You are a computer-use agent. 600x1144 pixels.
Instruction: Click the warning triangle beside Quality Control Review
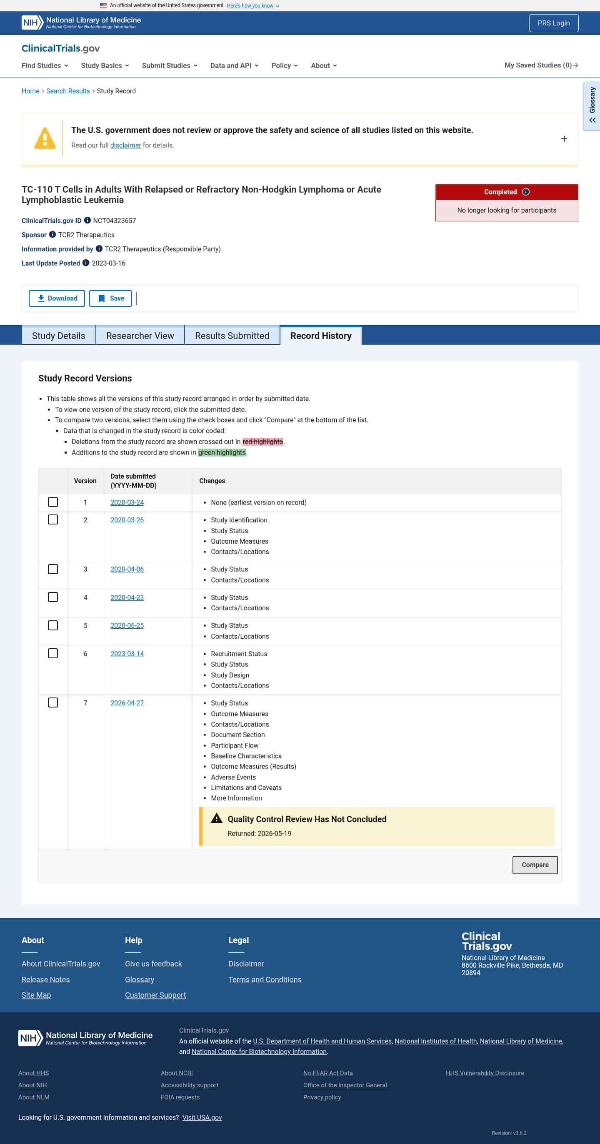[217, 818]
